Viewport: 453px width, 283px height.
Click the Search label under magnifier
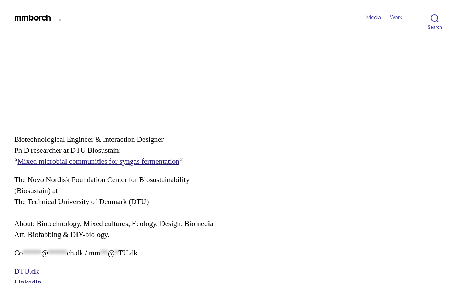(435, 27)
